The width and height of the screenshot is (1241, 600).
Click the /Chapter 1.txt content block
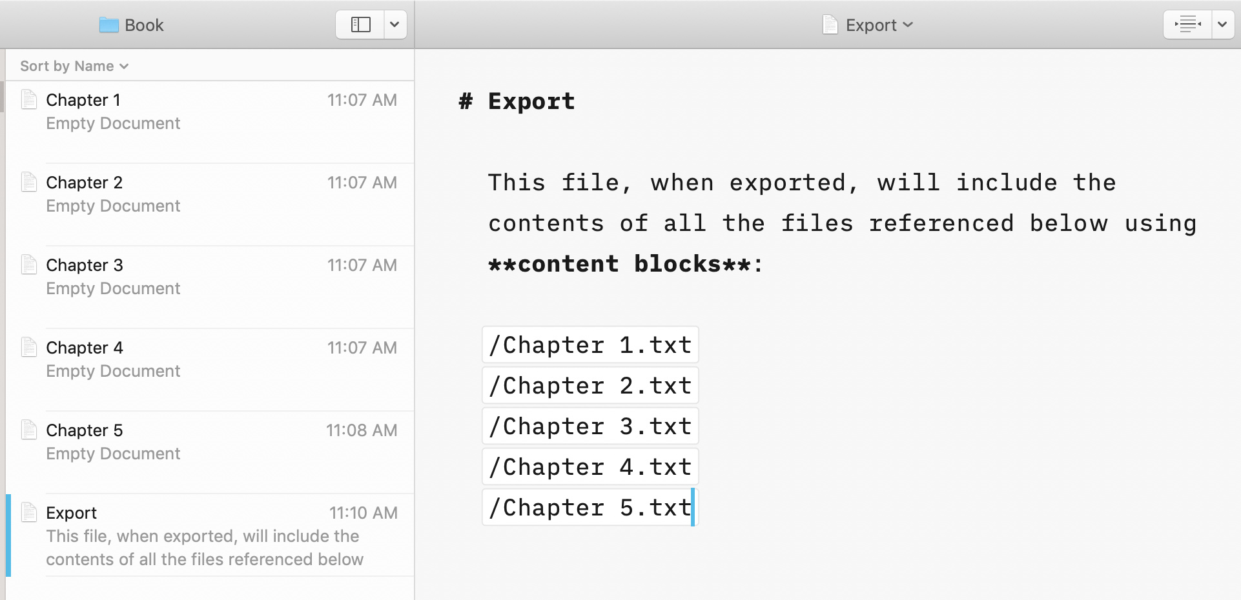(590, 345)
